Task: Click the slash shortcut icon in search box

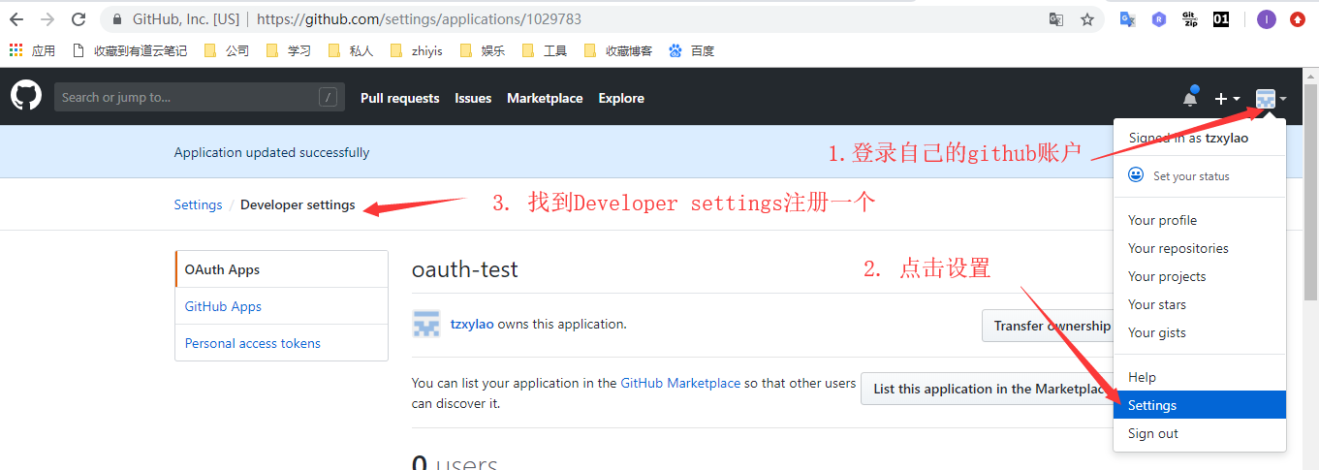Action: (x=329, y=97)
